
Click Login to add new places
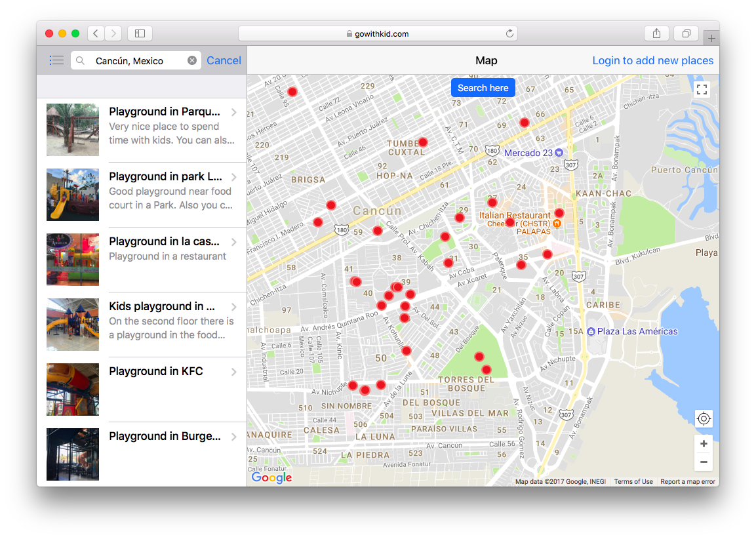(x=652, y=60)
